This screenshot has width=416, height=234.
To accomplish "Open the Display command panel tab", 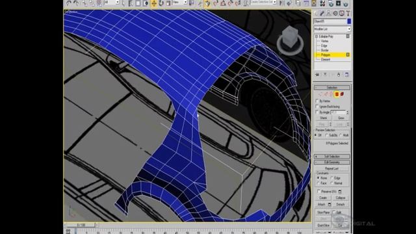I will click(x=342, y=13).
